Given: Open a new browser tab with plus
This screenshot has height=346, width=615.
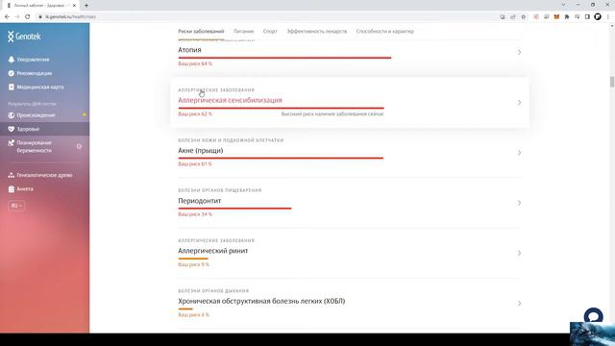Looking at the screenshot, I should tap(86, 6).
